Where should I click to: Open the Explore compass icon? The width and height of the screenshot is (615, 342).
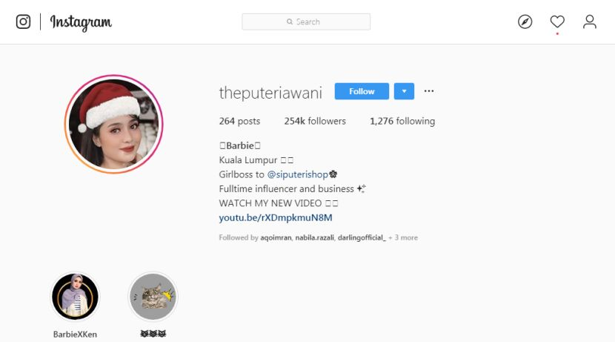(525, 22)
